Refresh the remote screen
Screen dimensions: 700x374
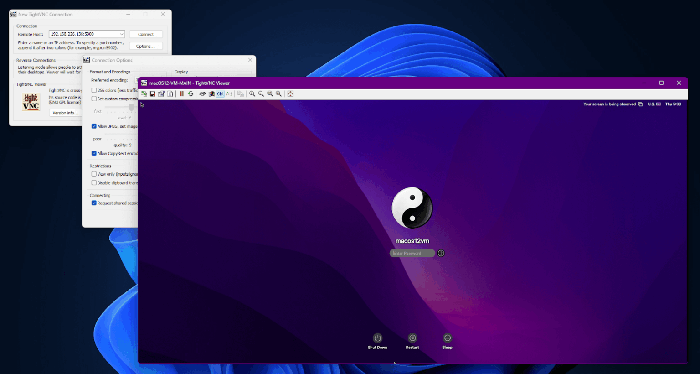190,93
